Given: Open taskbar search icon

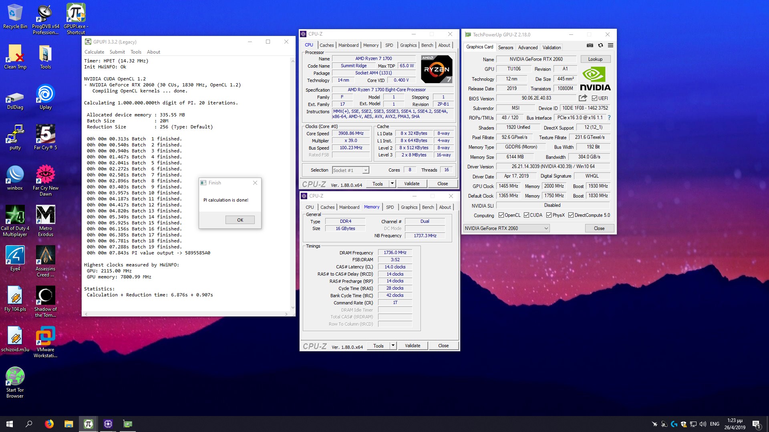Looking at the screenshot, I should (x=29, y=424).
